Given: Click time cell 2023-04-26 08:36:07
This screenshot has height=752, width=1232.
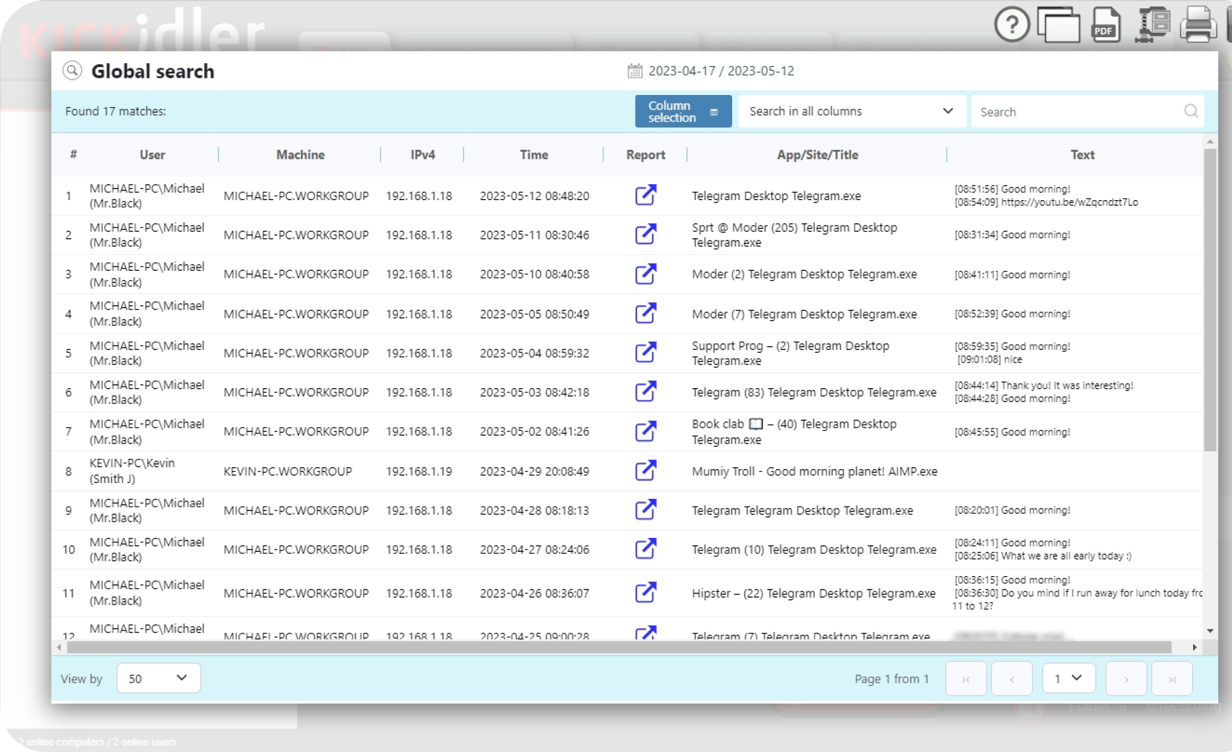Looking at the screenshot, I should coord(534,593).
